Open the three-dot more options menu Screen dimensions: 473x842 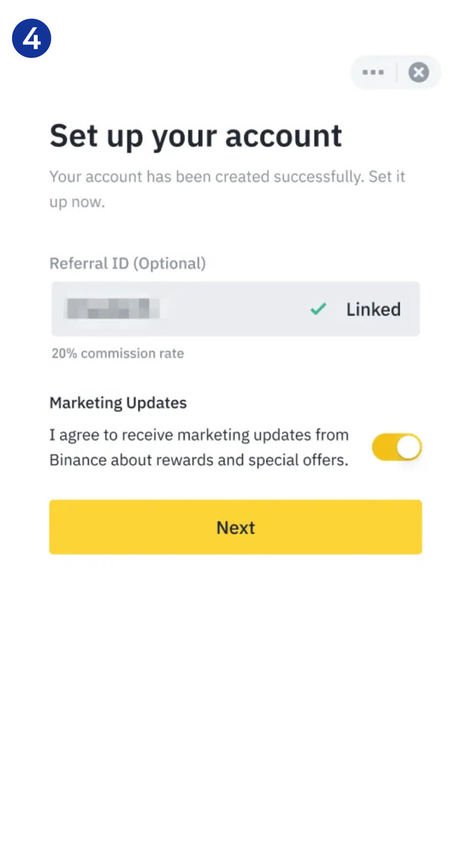[x=373, y=73]
